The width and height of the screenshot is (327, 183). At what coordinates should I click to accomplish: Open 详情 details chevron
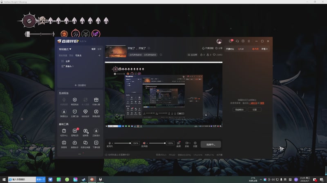tap(264, 49)
